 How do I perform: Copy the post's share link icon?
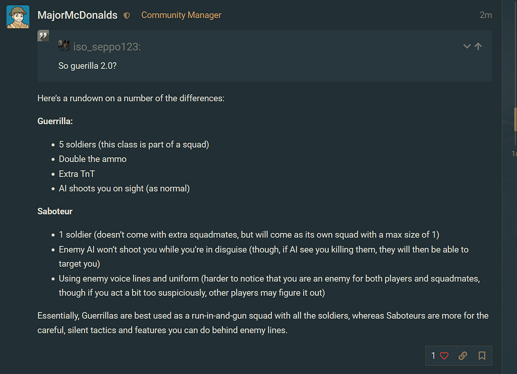[463, 355]
